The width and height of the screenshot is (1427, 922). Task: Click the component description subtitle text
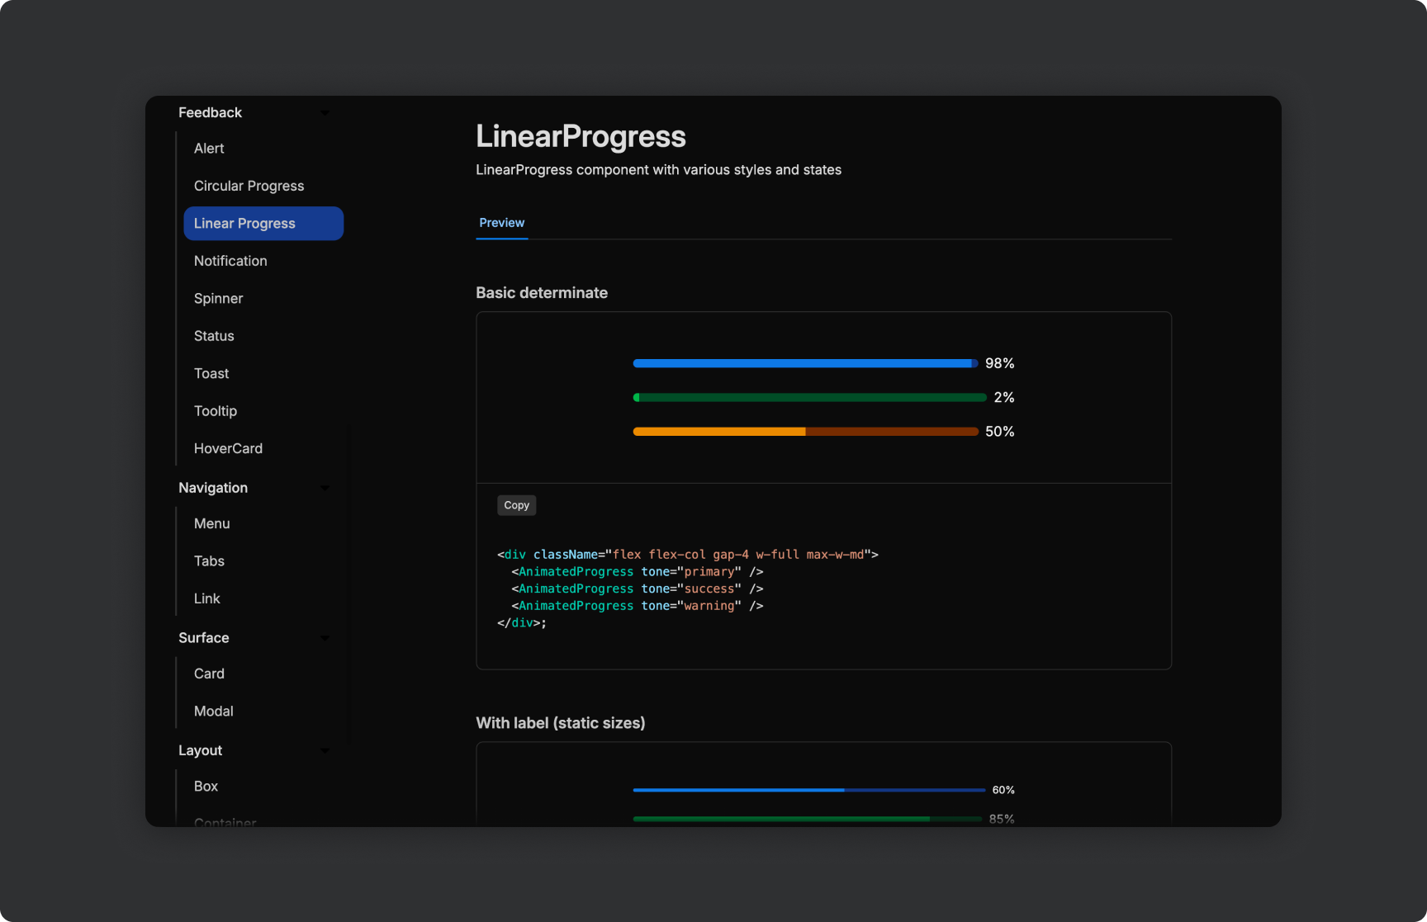point(659,170)
